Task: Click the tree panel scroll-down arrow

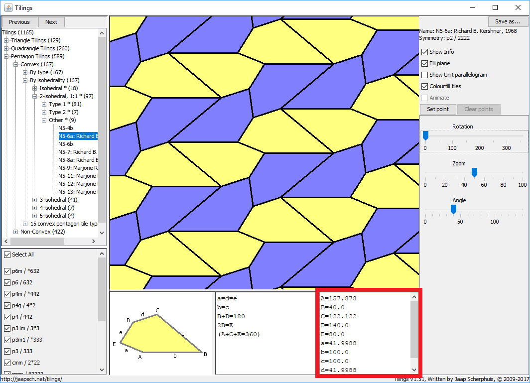Action: coord(102,233)
